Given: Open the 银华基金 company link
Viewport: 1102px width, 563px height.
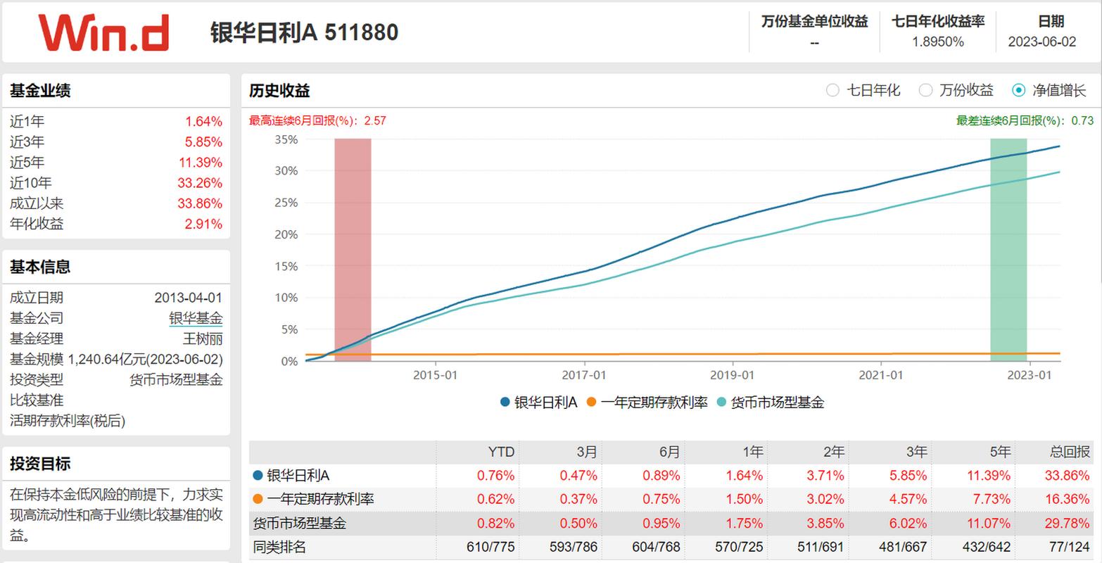Looking at the screenshot, I should pyautogui.click(x=196, y=318).
